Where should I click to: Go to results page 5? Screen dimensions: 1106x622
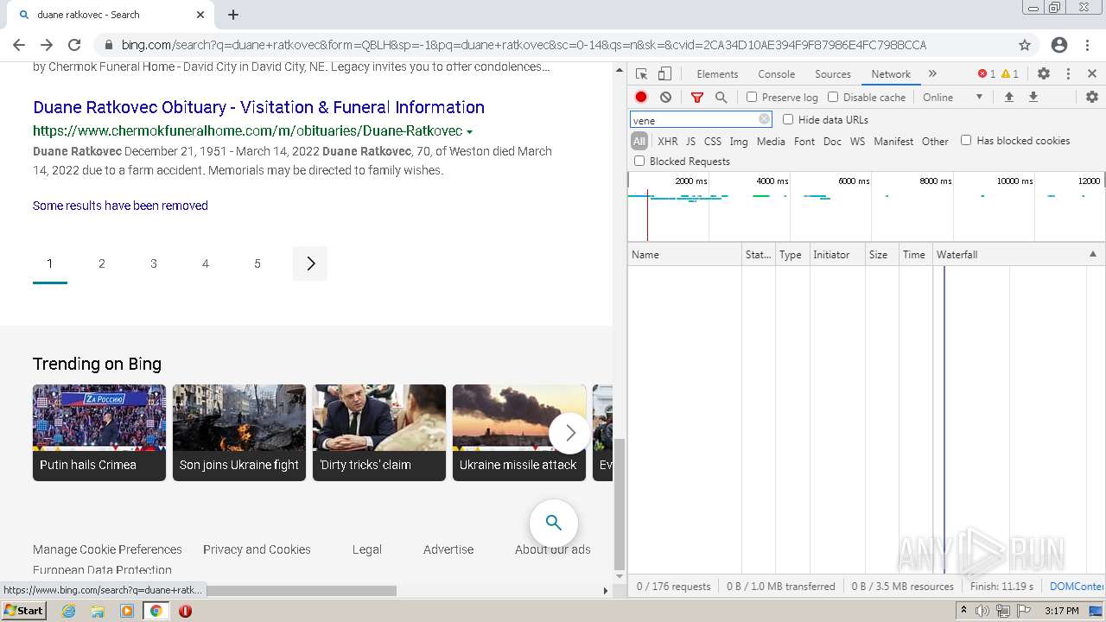[257, 263]
